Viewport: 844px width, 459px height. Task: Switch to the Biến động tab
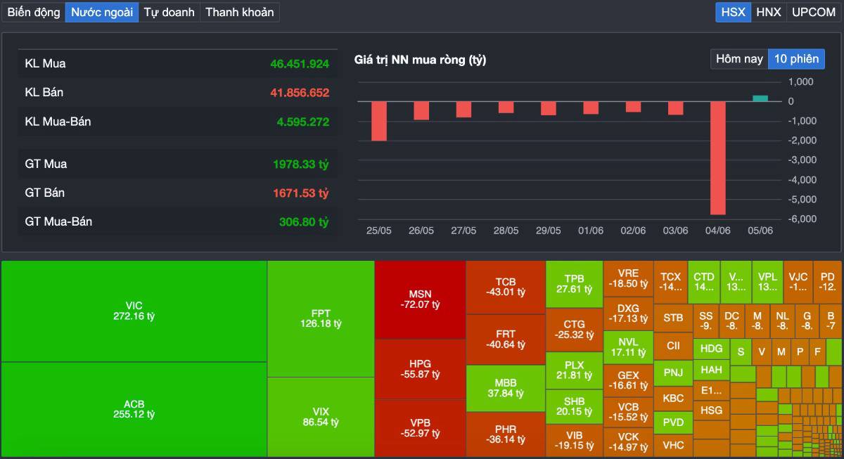pos(34,12)
